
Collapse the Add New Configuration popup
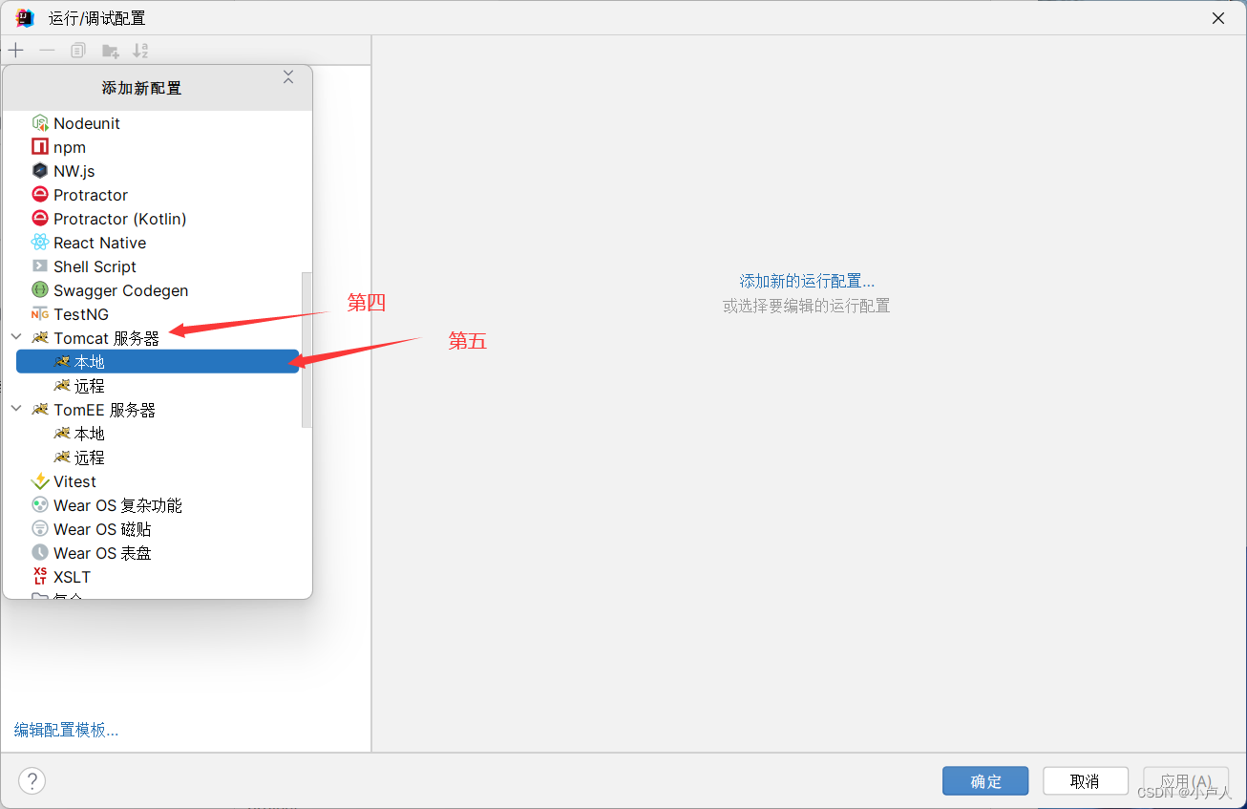(288, 77)
